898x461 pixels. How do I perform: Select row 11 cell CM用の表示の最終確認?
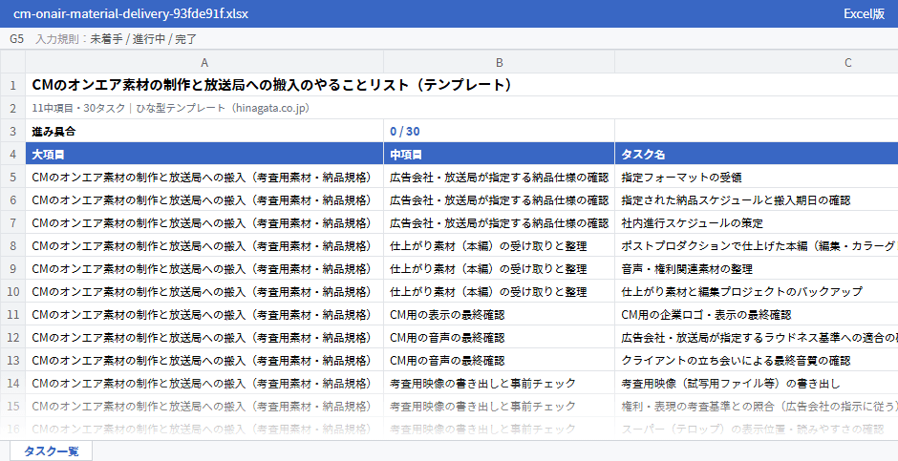pos(500,315)
